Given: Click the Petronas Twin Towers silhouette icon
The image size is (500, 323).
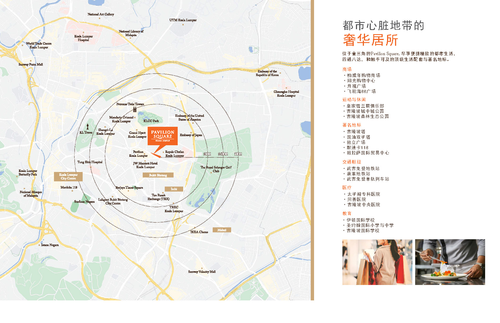Looking at the screenshot, I should point(135,109).
